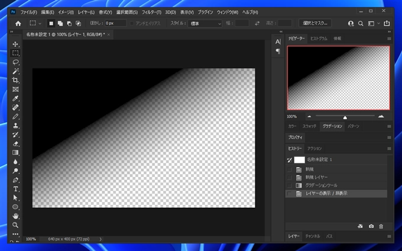Click the 選択とマスク... button

316,23
